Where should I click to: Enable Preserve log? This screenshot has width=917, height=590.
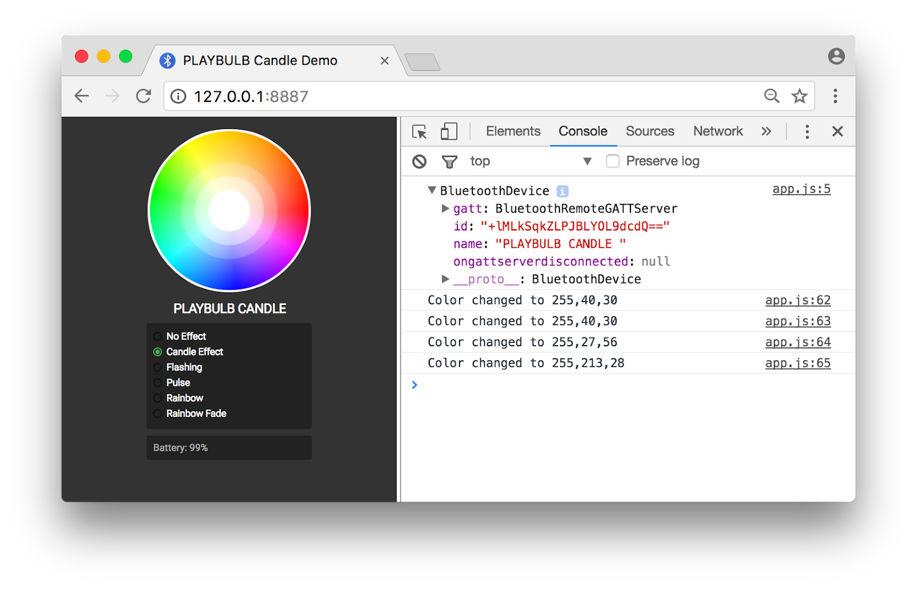613,161
